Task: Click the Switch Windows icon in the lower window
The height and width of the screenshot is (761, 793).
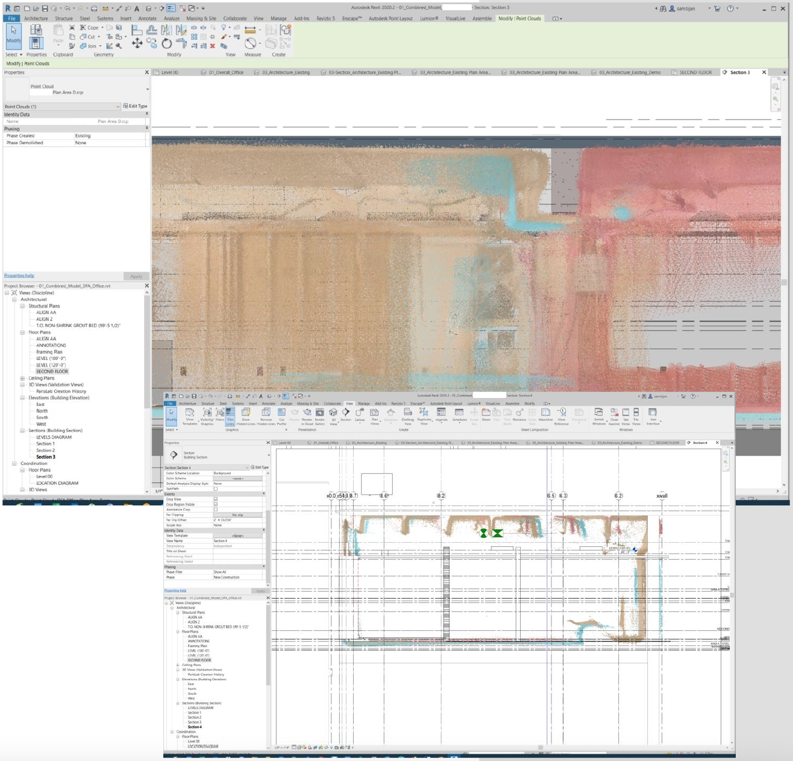Action: click(599, 416)
